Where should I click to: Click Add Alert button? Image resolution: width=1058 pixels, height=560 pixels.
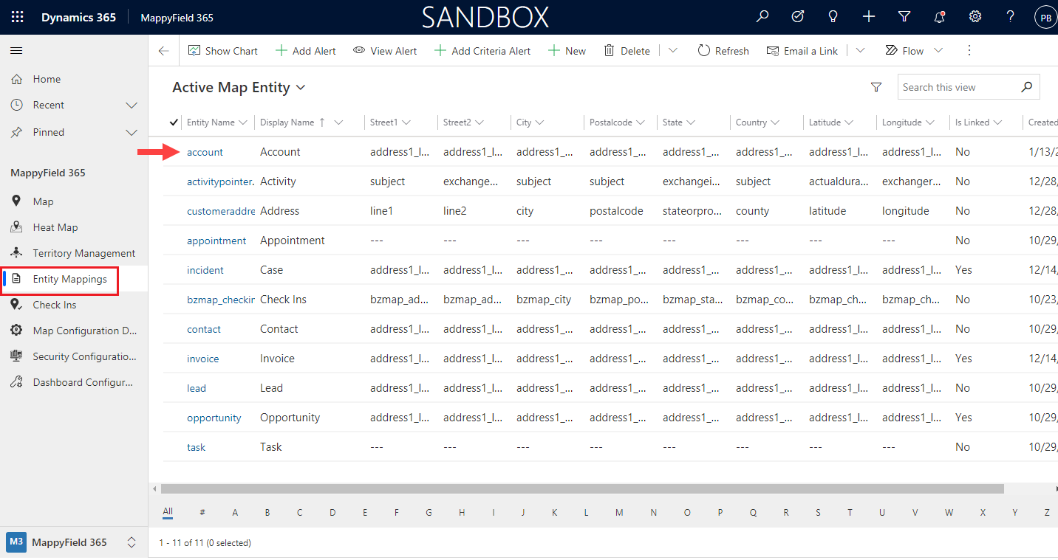tap(306, 51)
